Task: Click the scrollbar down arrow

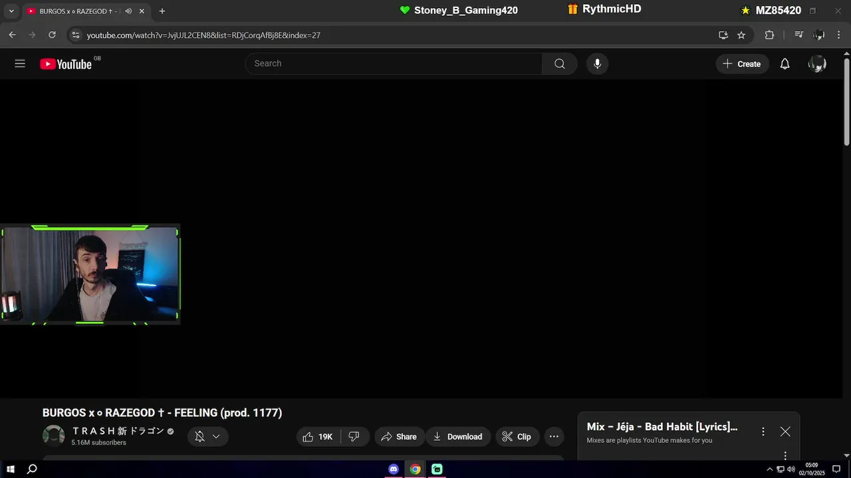Action: 846,455
